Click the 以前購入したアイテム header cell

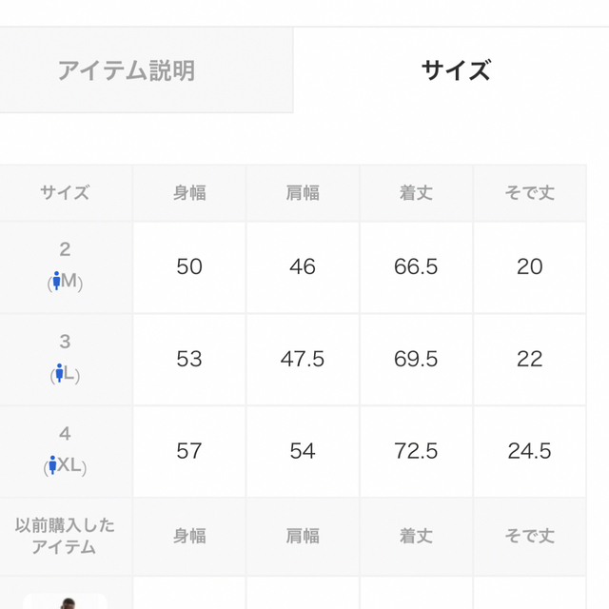[66, 537]
